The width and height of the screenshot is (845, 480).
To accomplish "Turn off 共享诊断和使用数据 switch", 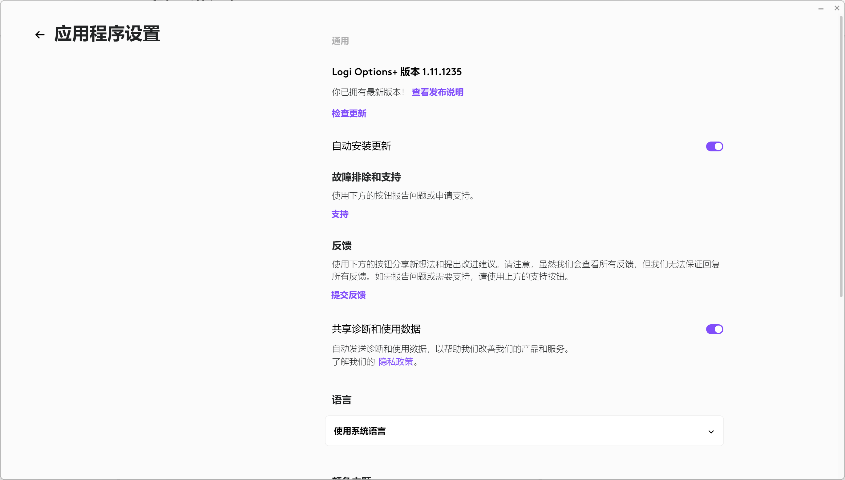I will click(x=714, y=329).
